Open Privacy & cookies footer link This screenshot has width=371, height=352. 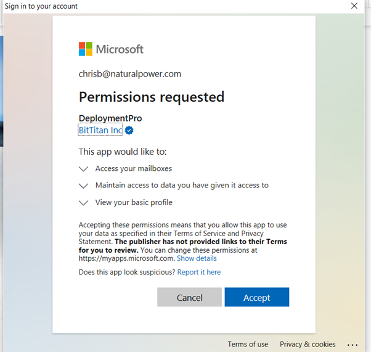[308, 344]
